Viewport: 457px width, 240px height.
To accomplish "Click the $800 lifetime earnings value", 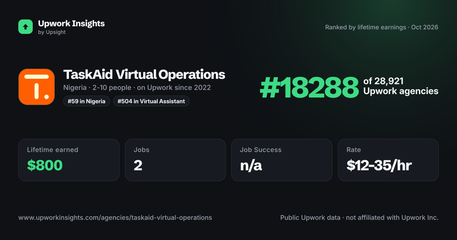I will point(45,165).
